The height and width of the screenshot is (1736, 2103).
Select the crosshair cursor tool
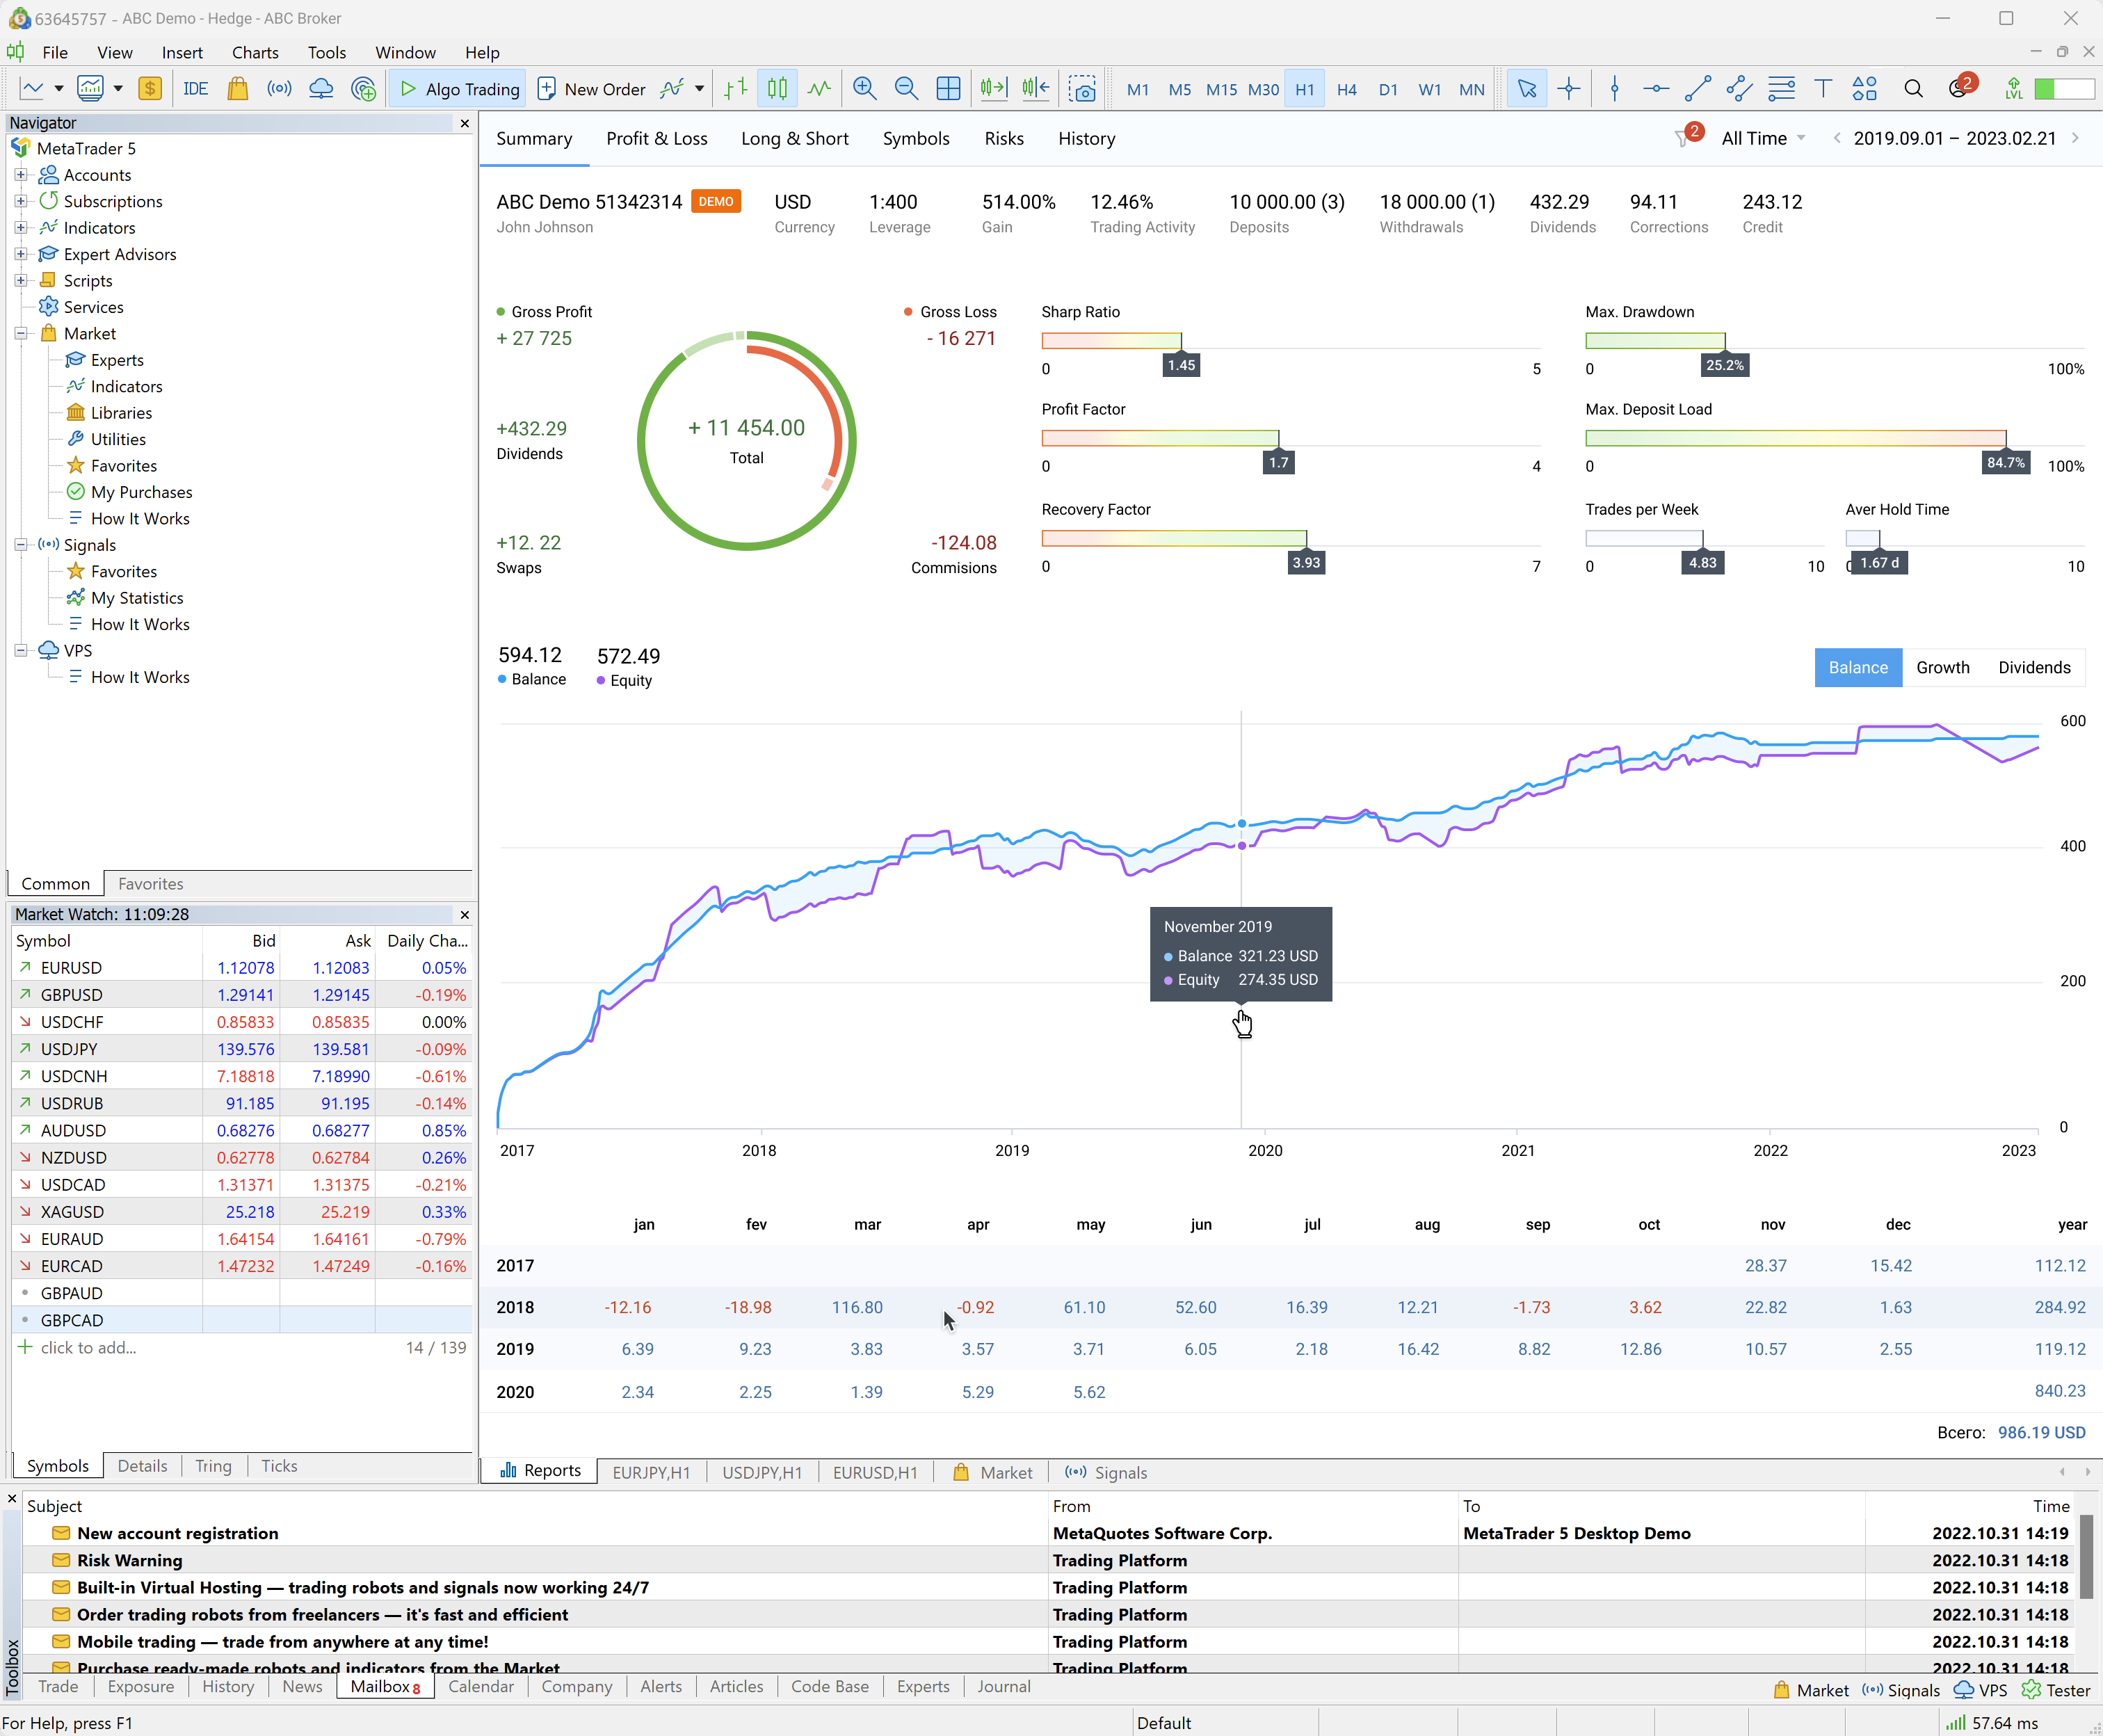click(x=1569, y=89)
